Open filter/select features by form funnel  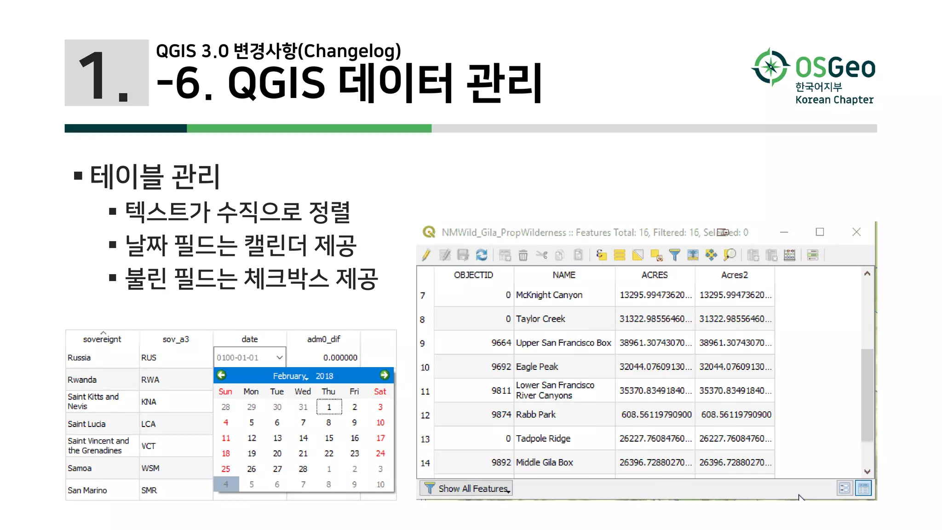point(675,255)
